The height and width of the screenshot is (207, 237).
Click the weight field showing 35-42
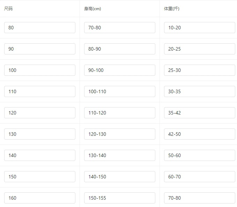[200, 113]
